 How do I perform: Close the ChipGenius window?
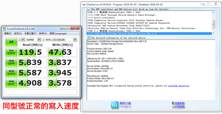pos(215,4)
